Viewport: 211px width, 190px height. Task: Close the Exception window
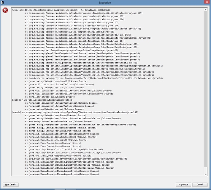207,2
